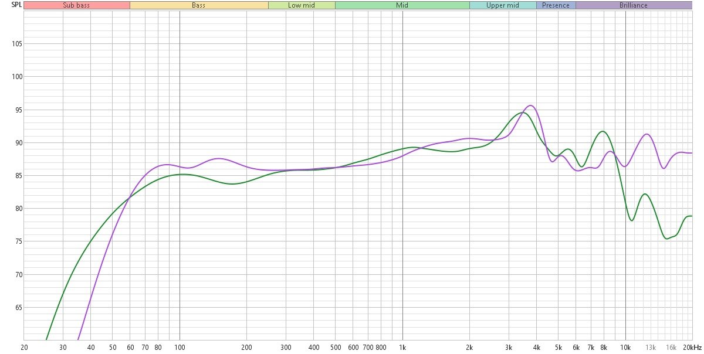704x354 pixels.
Task: Select the Mid band header
Action: pyautogui.click(x=402, y=5)
